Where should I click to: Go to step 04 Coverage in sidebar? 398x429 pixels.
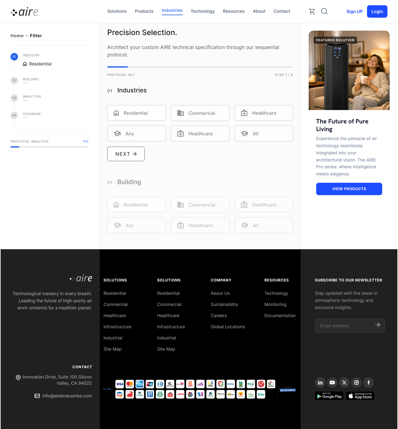(x=14, y=115)
